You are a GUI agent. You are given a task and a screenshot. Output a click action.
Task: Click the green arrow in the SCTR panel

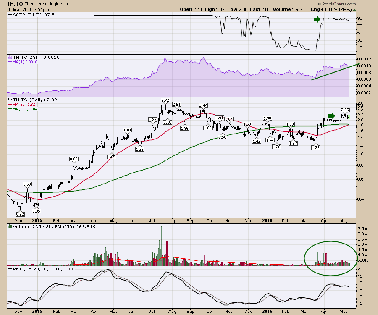(317, 19)
